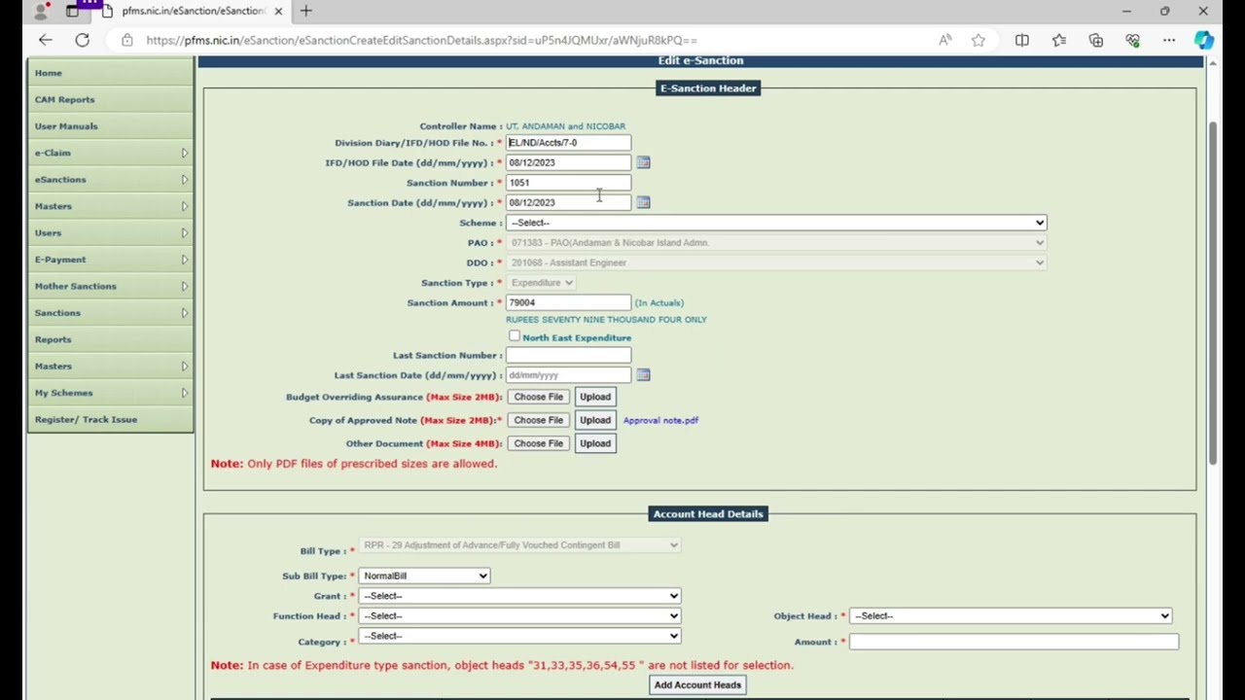The image size is (1245, 700).
Task: Open new browser tab plus icon
Action: 306,11
